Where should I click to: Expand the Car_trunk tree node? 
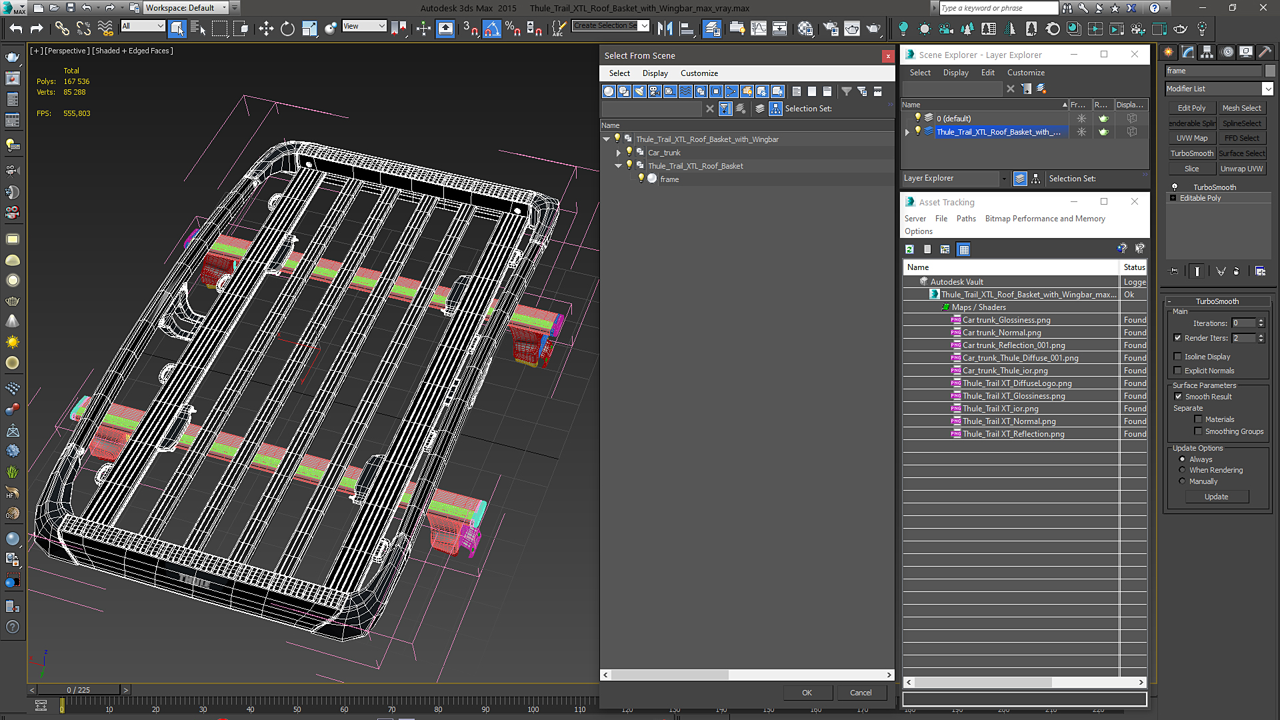pyautogui.click(x=618, y=153)
